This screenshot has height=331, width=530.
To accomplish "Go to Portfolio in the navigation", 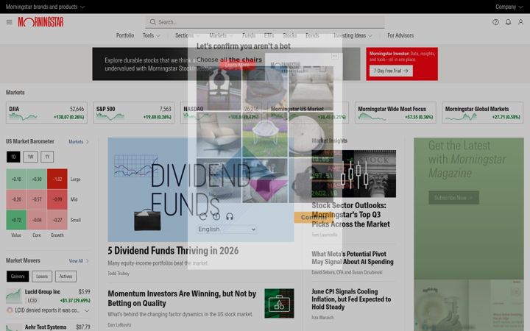I will 125,35.
